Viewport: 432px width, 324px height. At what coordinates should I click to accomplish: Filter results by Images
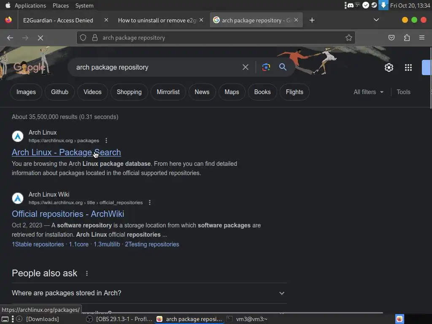click(26, 92)
